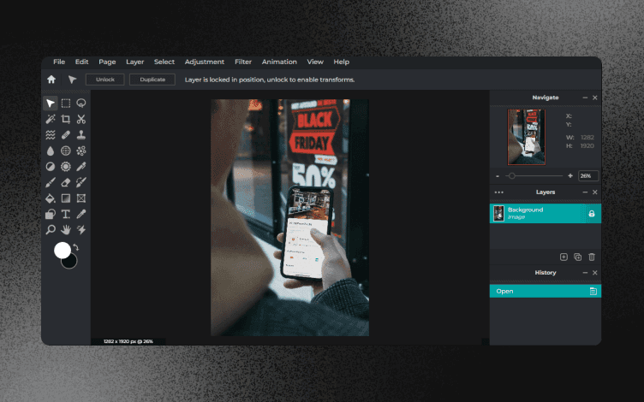This screenshot has height=402, width=644.
Task: Select the Crop tool
Action: pos(66,119)
